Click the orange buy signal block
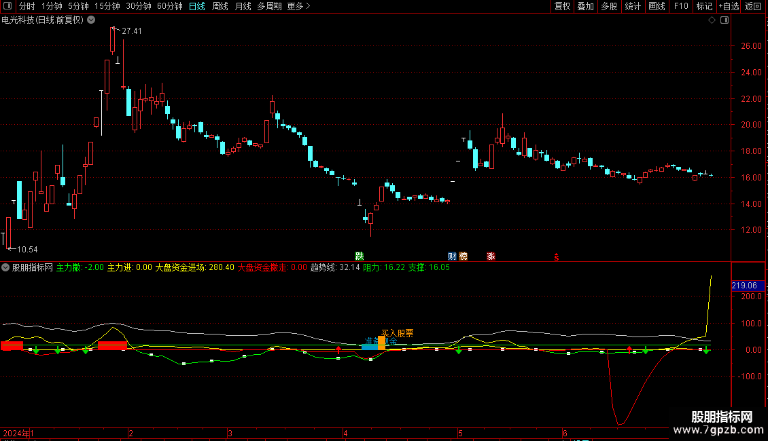The image size is (768, 441). click(x=381, y=342)
